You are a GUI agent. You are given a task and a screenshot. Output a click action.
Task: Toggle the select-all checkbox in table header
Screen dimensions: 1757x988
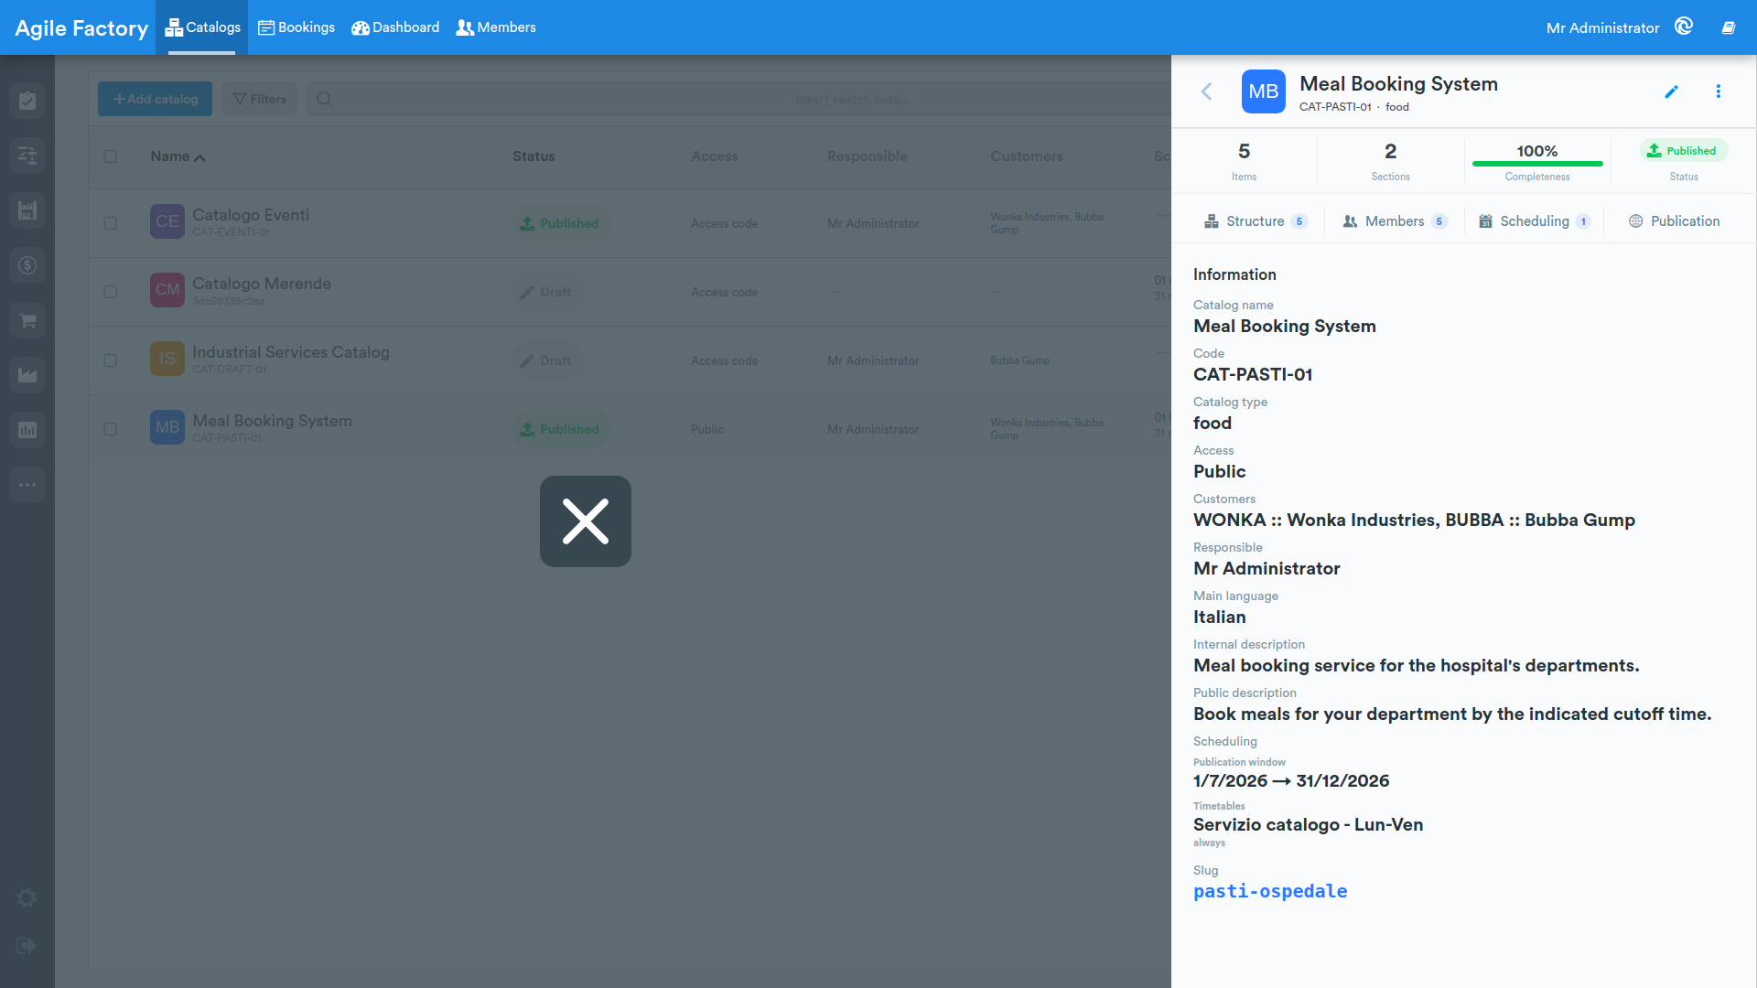tap(111, 156)
